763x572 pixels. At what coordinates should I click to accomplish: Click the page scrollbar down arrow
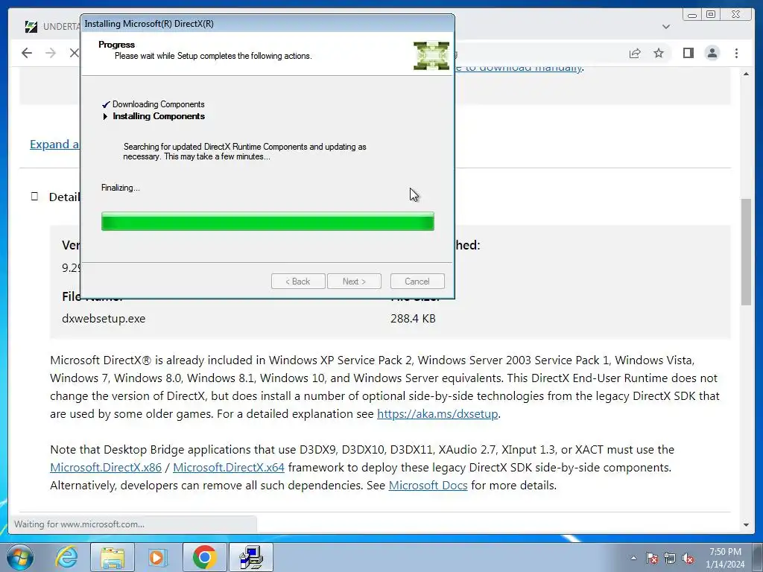[746, 525]
